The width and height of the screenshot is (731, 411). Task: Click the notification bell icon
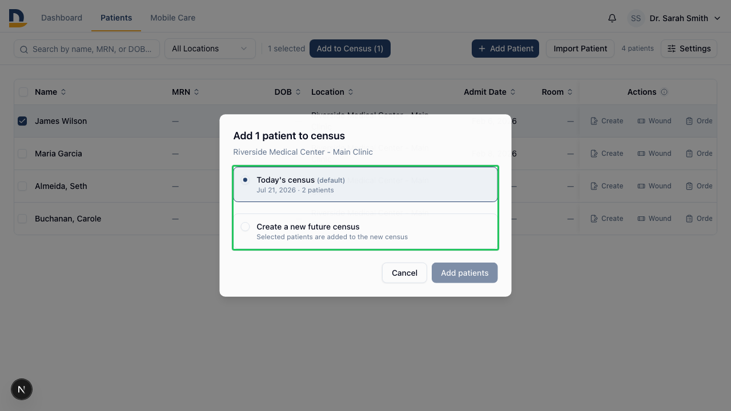(612, 18)
